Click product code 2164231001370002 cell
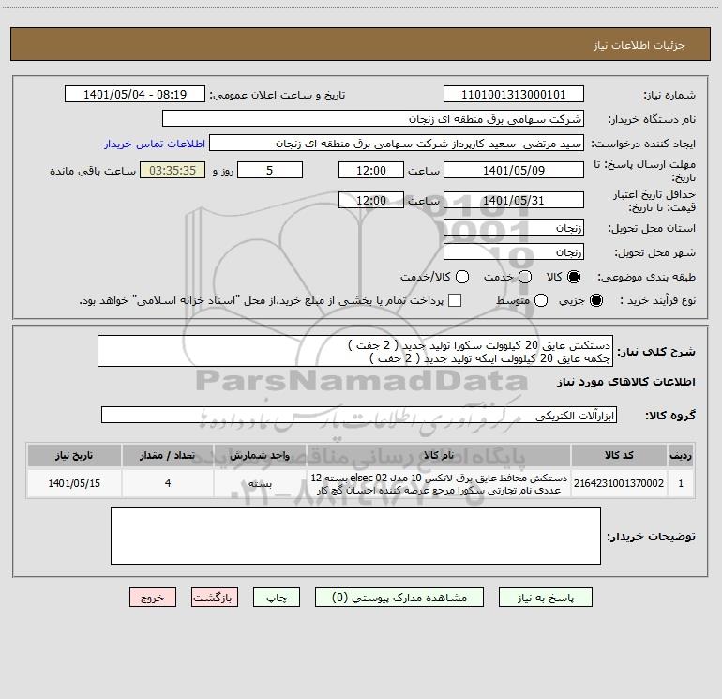The width and height of the screenshot is (722, 699). coord(619,483)
